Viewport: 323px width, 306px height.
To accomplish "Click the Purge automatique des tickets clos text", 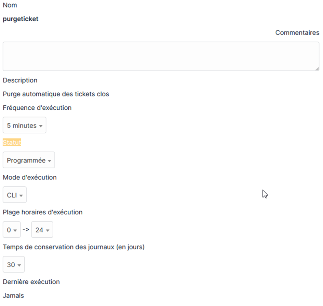I will click(56, 94).
